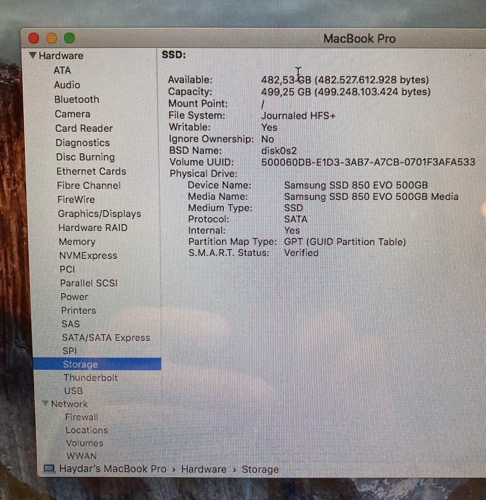
Task: Click the green zoom button
Action: [69, 38]
